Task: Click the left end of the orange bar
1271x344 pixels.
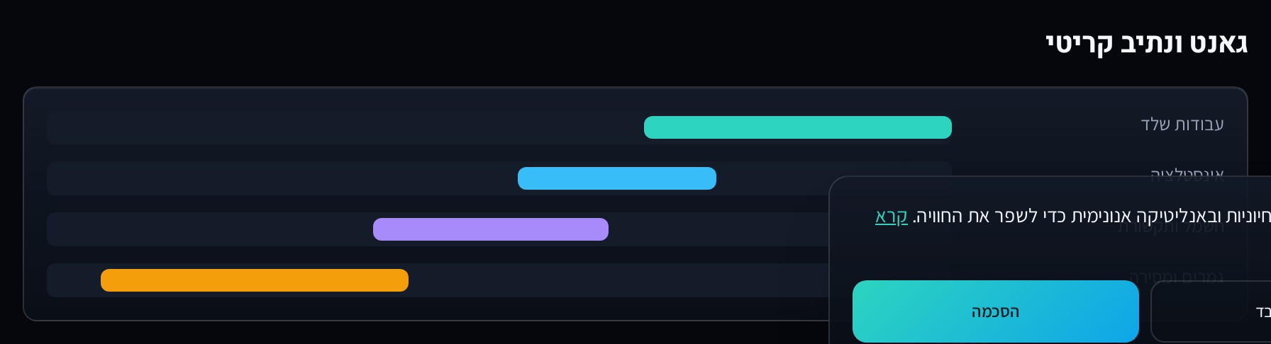Action: coord(108,280)
